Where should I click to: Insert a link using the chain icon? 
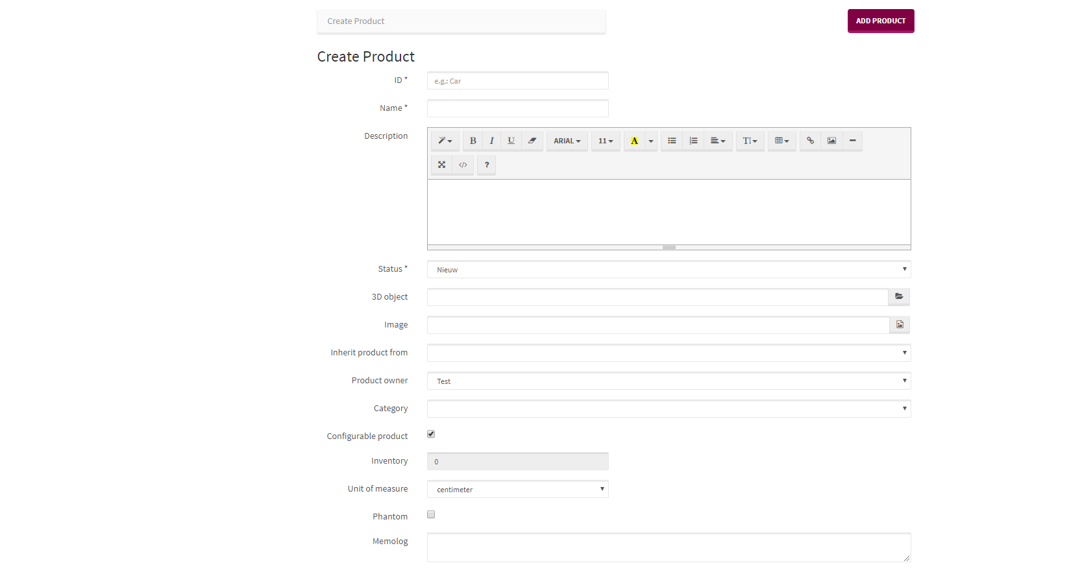coord(810,141)
